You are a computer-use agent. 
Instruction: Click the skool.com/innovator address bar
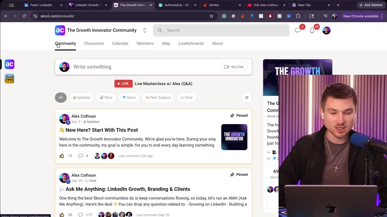click(123, 16)
